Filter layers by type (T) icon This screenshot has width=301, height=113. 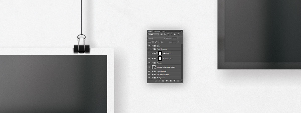tap(168, 34)
